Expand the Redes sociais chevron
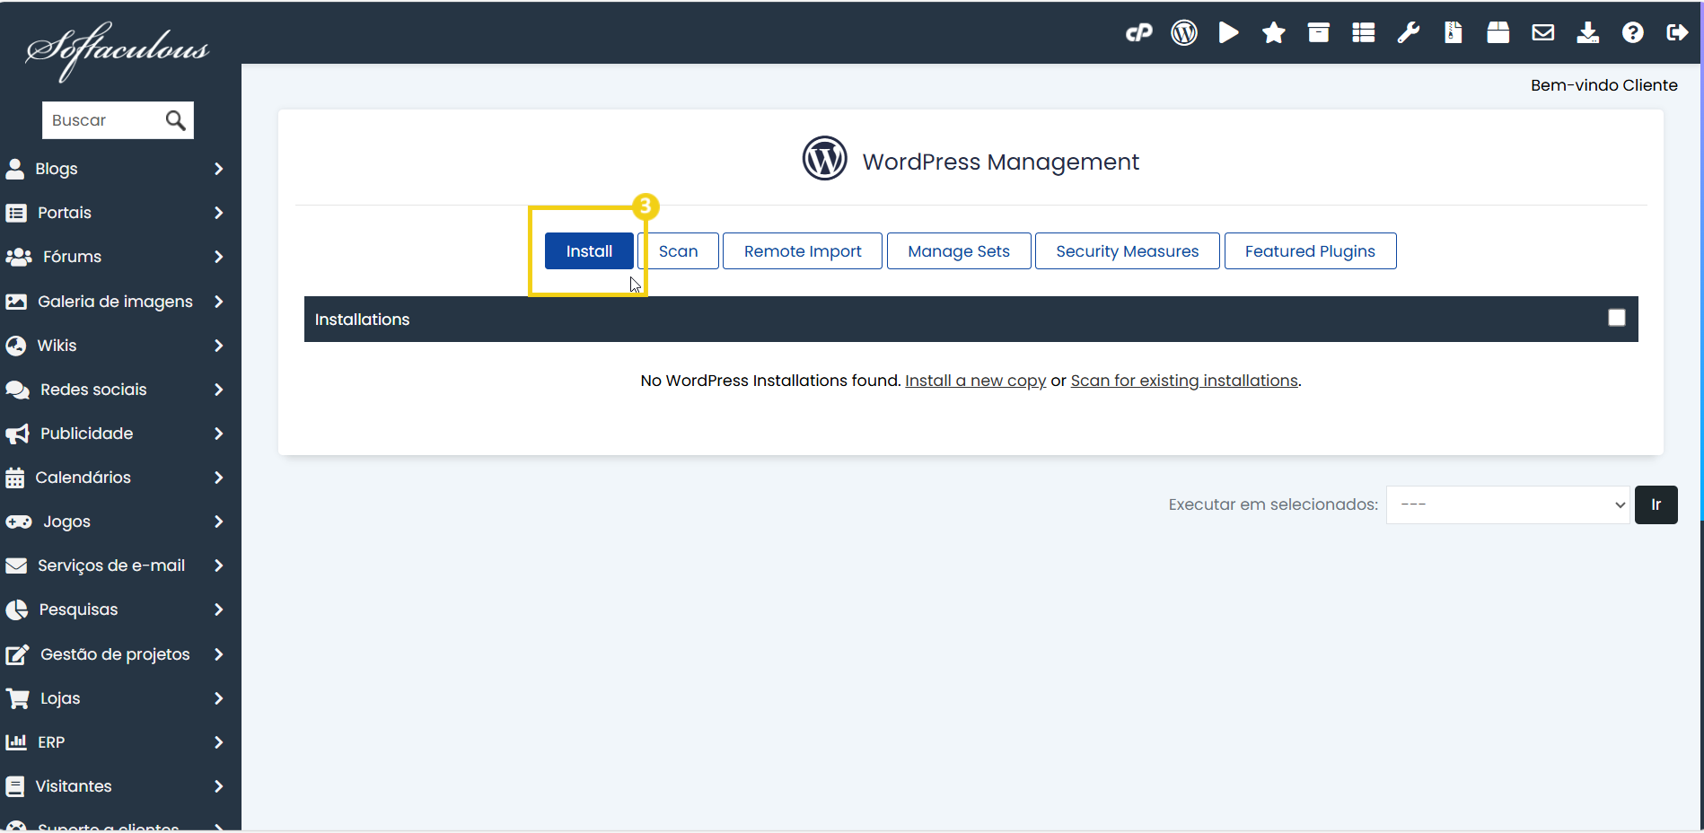Screen dimensions: 1704x833 pos(219,390)
